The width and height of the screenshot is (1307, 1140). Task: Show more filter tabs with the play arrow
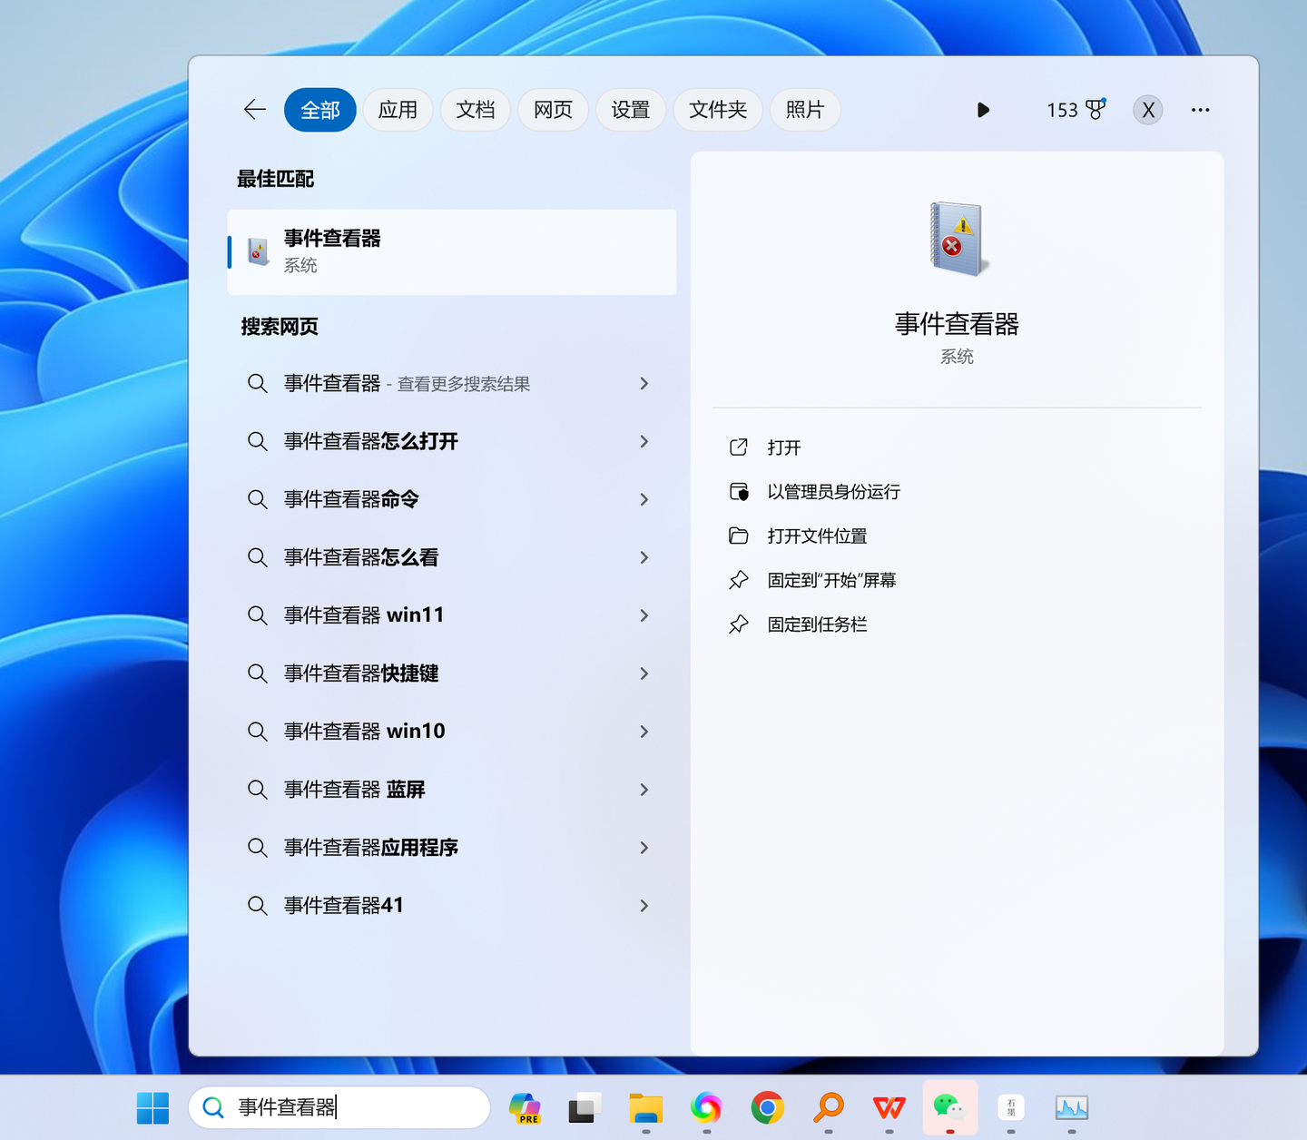coord(983,110)
